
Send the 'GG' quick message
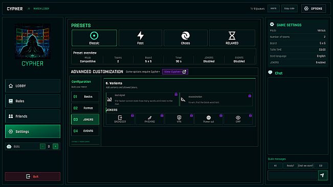(x=321, y=166)
